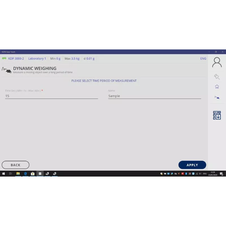Click the Name field containing Sample
Viewport: 226px width, 226px height.
155,96
